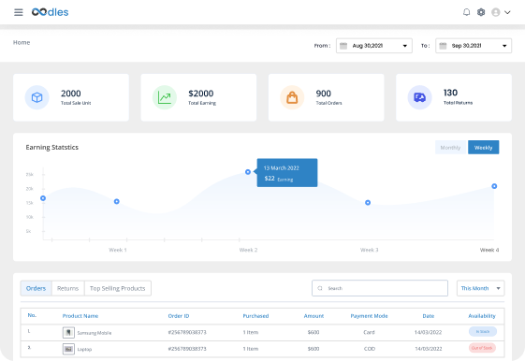Screen dimensions: 525x361
Task: Switch earnings chart to Weekly
Action: (x=484, y=148)
